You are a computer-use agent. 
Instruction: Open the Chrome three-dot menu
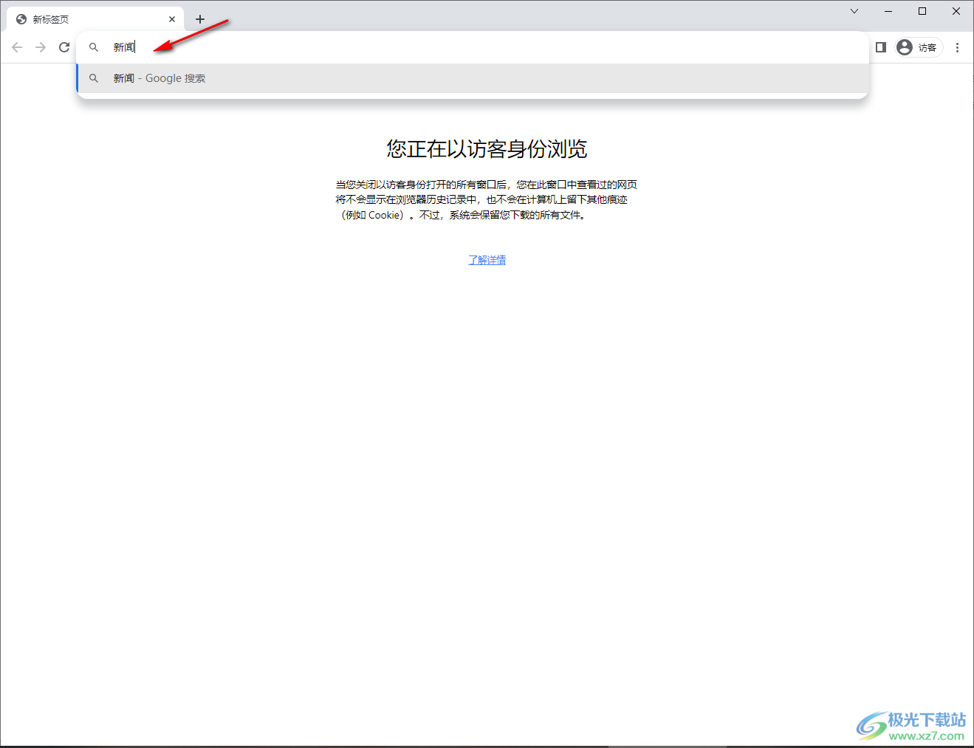958,47
